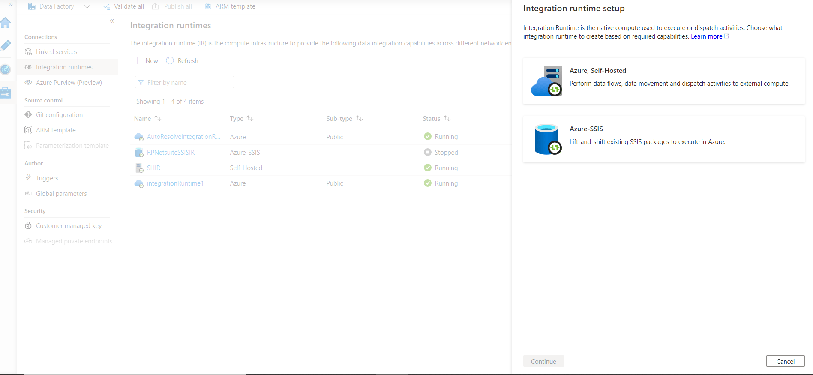Select the Manage toolbox icon
Screen dimensions: 813x375
click(x=6, y=93)
